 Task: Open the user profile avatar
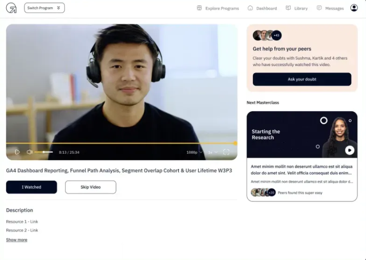354,8
